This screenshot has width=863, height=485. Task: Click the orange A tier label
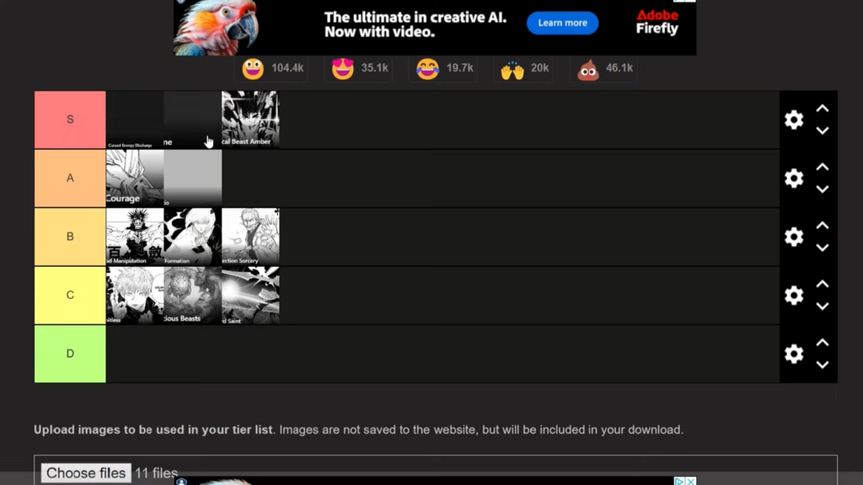[70, 179]
